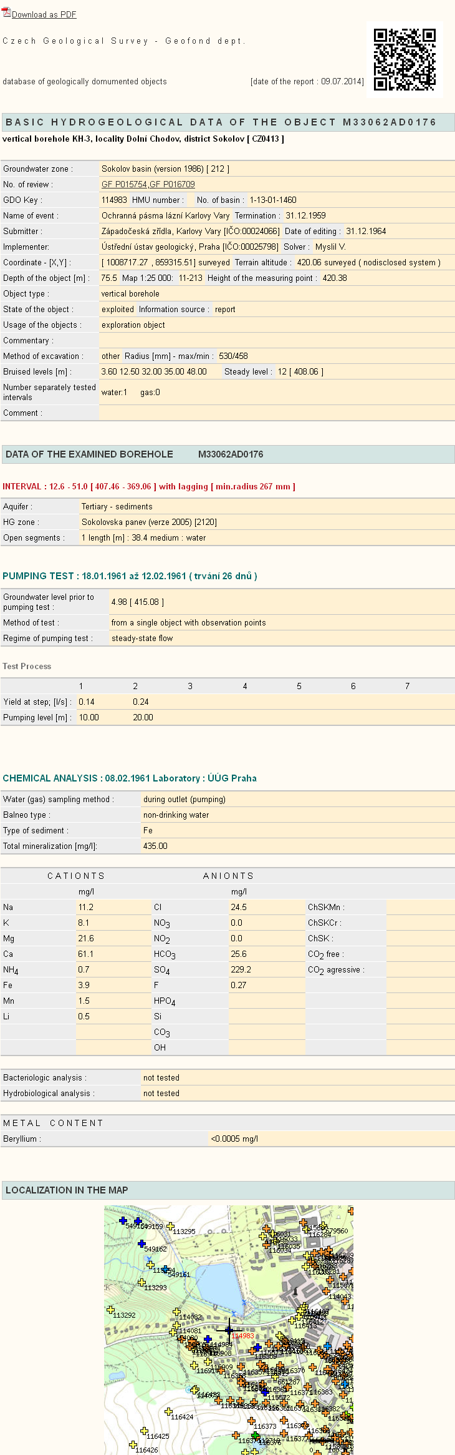Click the red INTERVAL 12.6 - 51.0 line
Screen dimensions: 455x1455
(x=149, y=486)
